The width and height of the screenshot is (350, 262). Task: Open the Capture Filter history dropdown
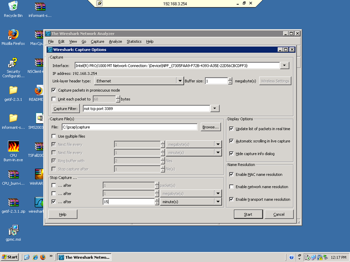(x=215, y=108)
